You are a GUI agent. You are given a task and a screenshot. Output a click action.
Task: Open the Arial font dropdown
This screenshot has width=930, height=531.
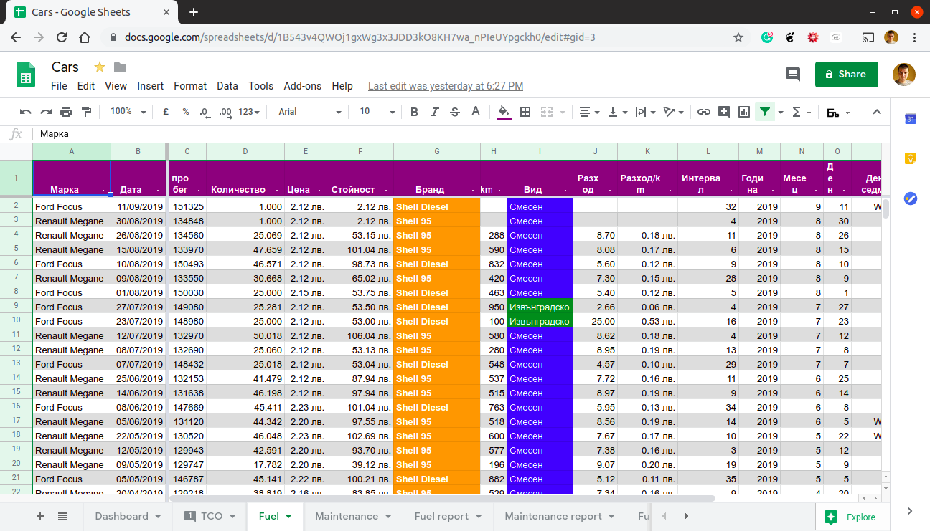click(x=310, y=112)
